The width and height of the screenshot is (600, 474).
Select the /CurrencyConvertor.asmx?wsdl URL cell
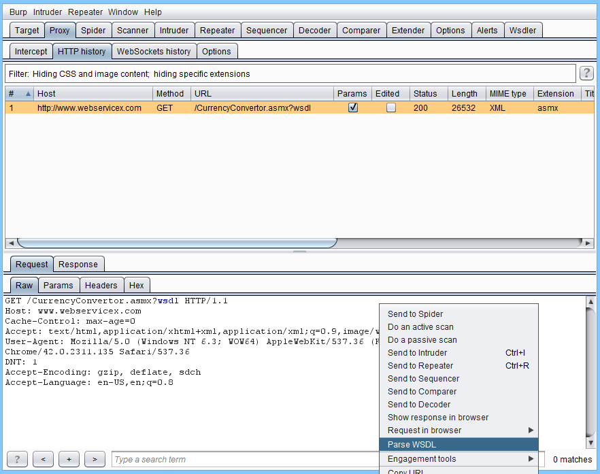[x=262, y=108]
